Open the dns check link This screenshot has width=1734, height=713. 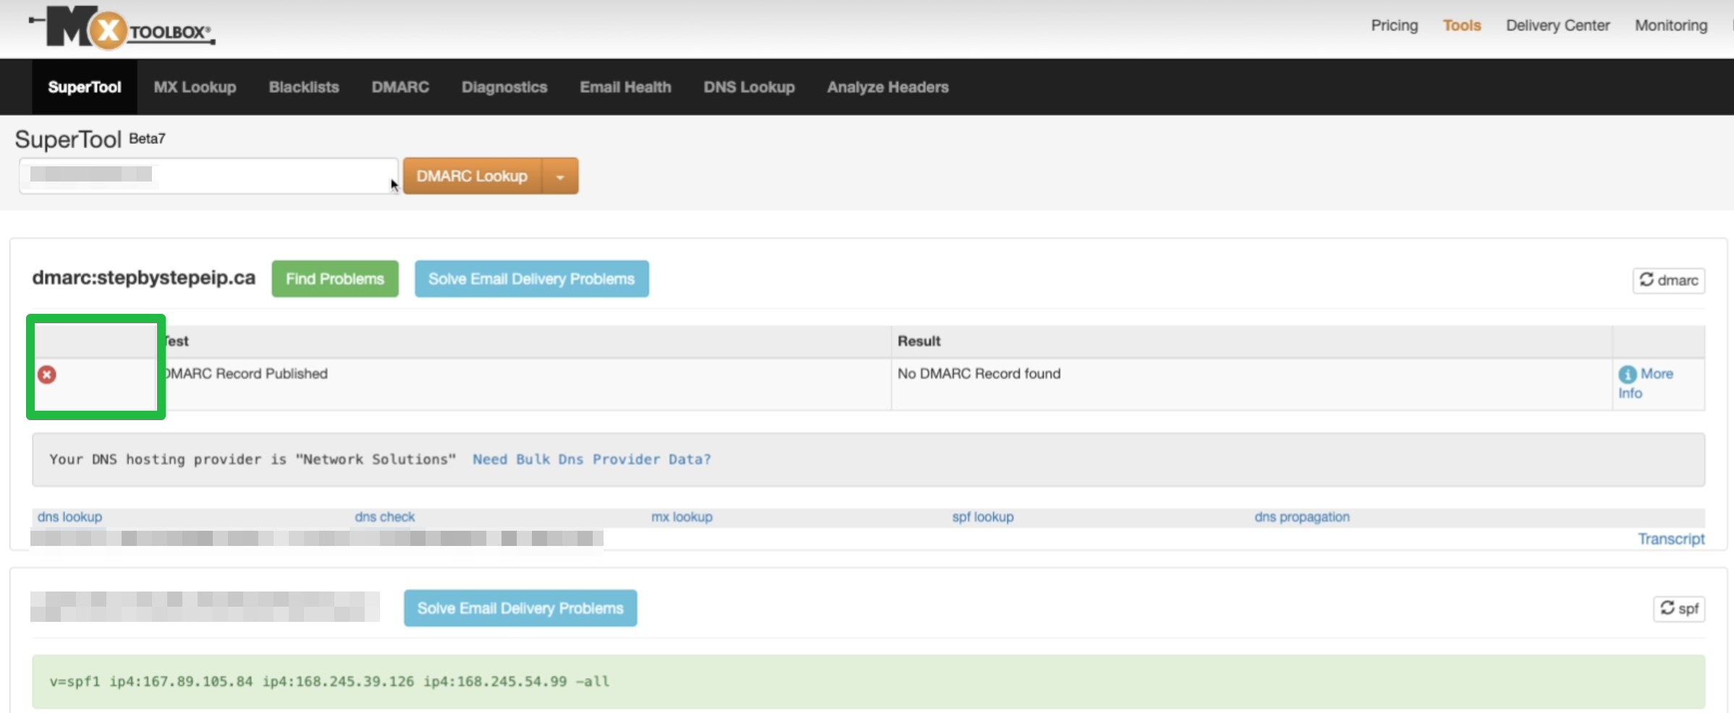tap(384, 517)
